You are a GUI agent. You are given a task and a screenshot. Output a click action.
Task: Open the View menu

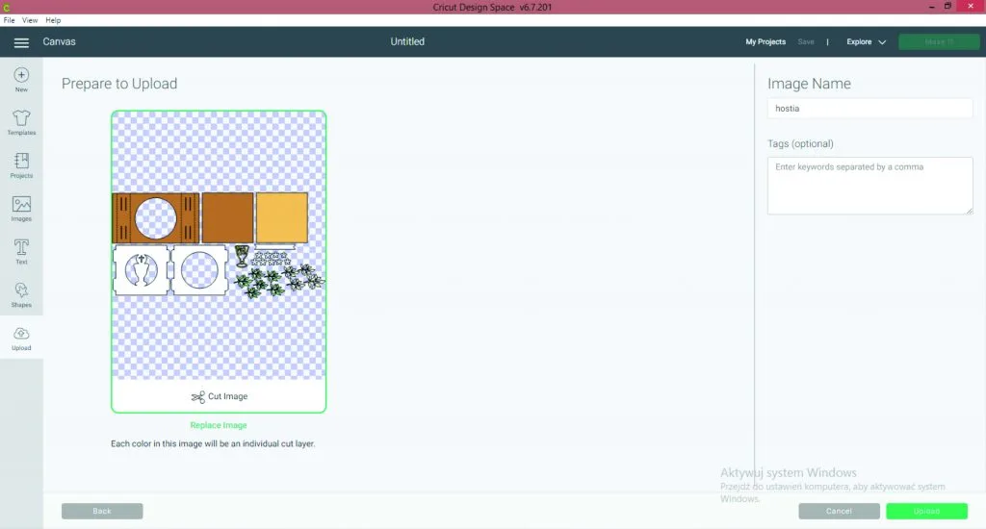[x=30, y=20]
